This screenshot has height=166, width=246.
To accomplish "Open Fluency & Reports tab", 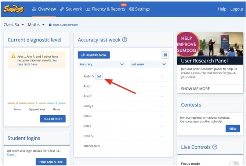I will click(105, 9).
